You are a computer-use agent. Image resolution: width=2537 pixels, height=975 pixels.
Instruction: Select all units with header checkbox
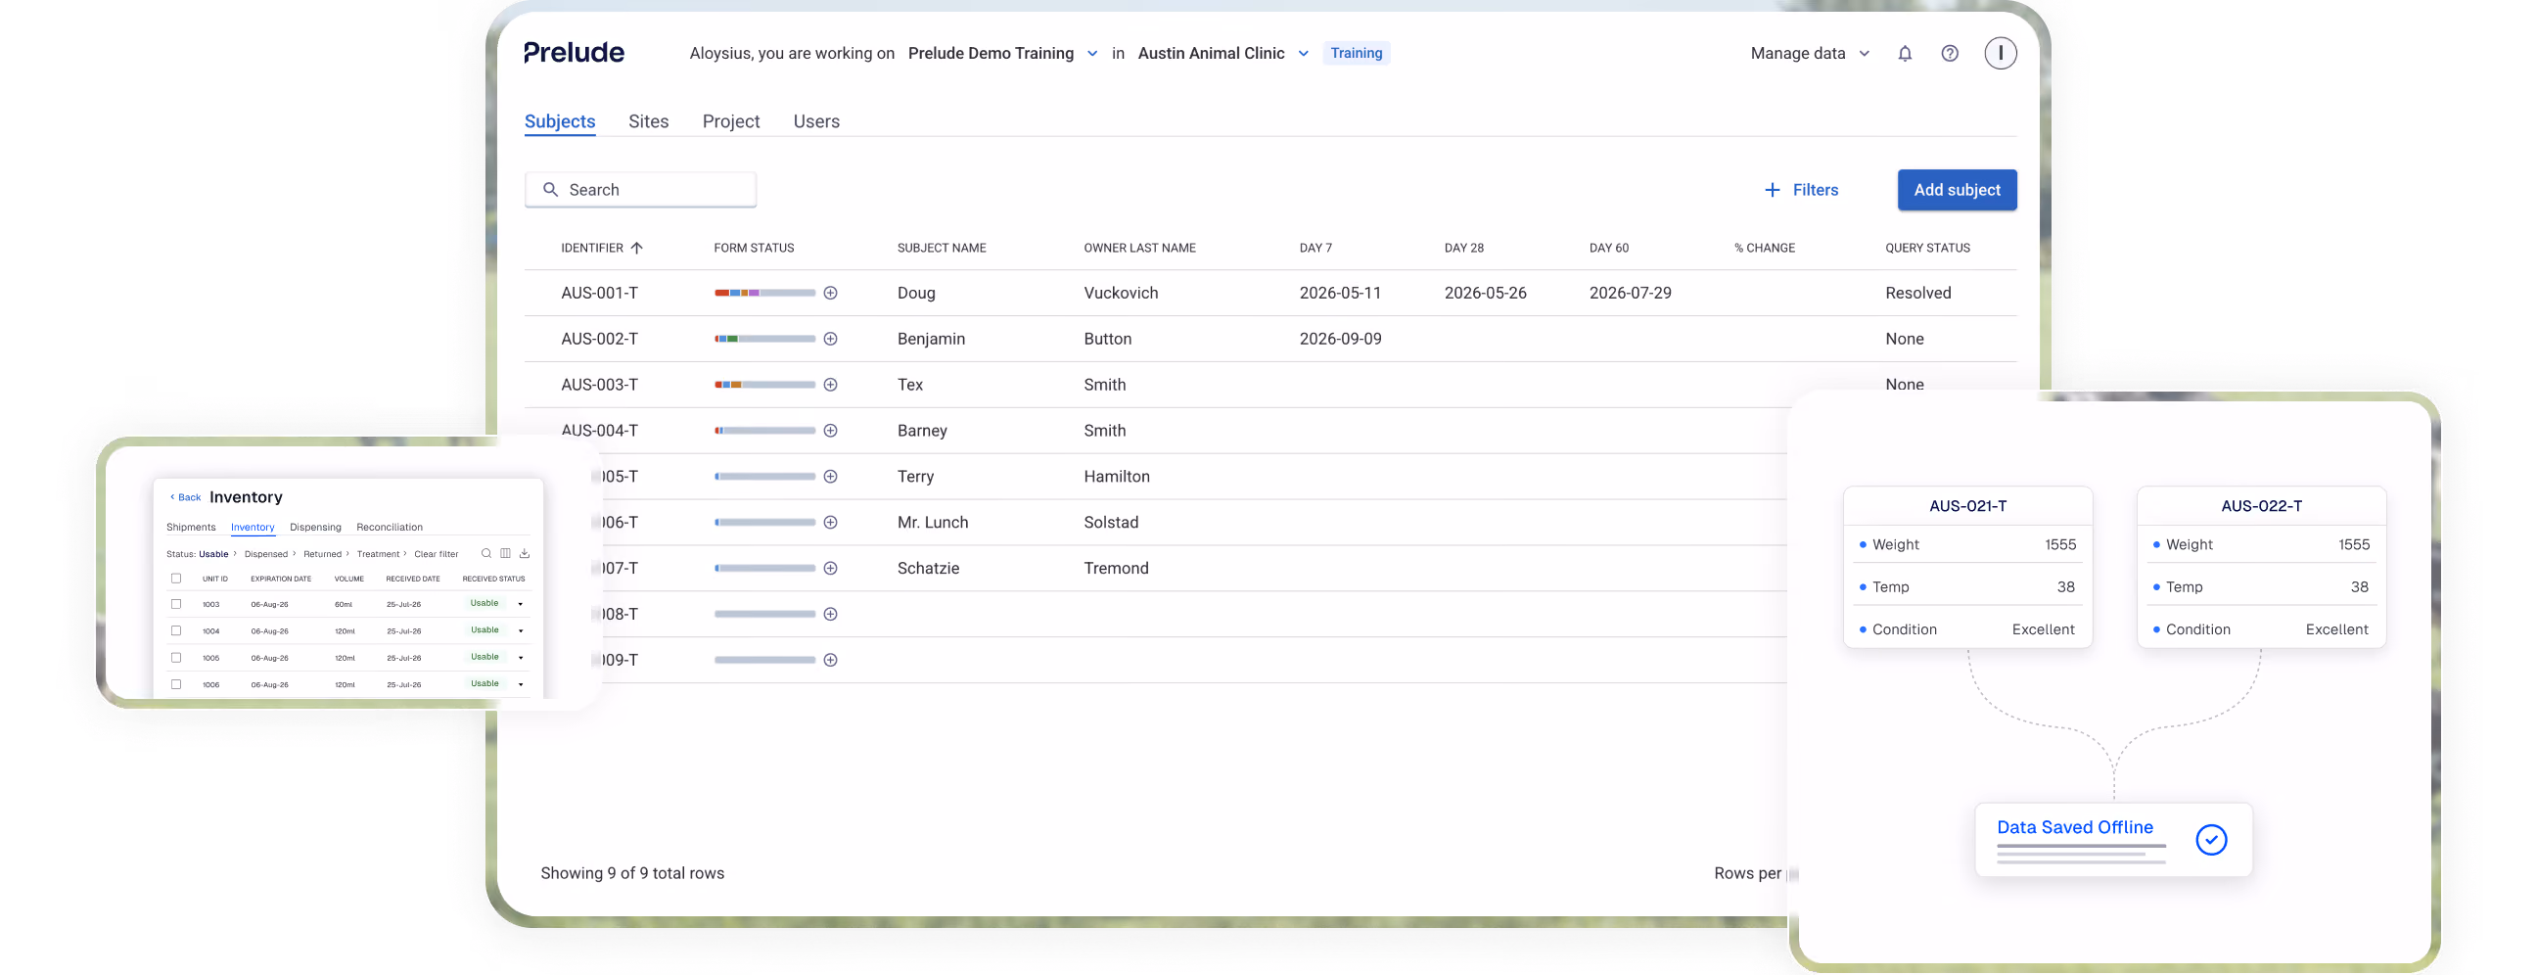click(176, 579)
